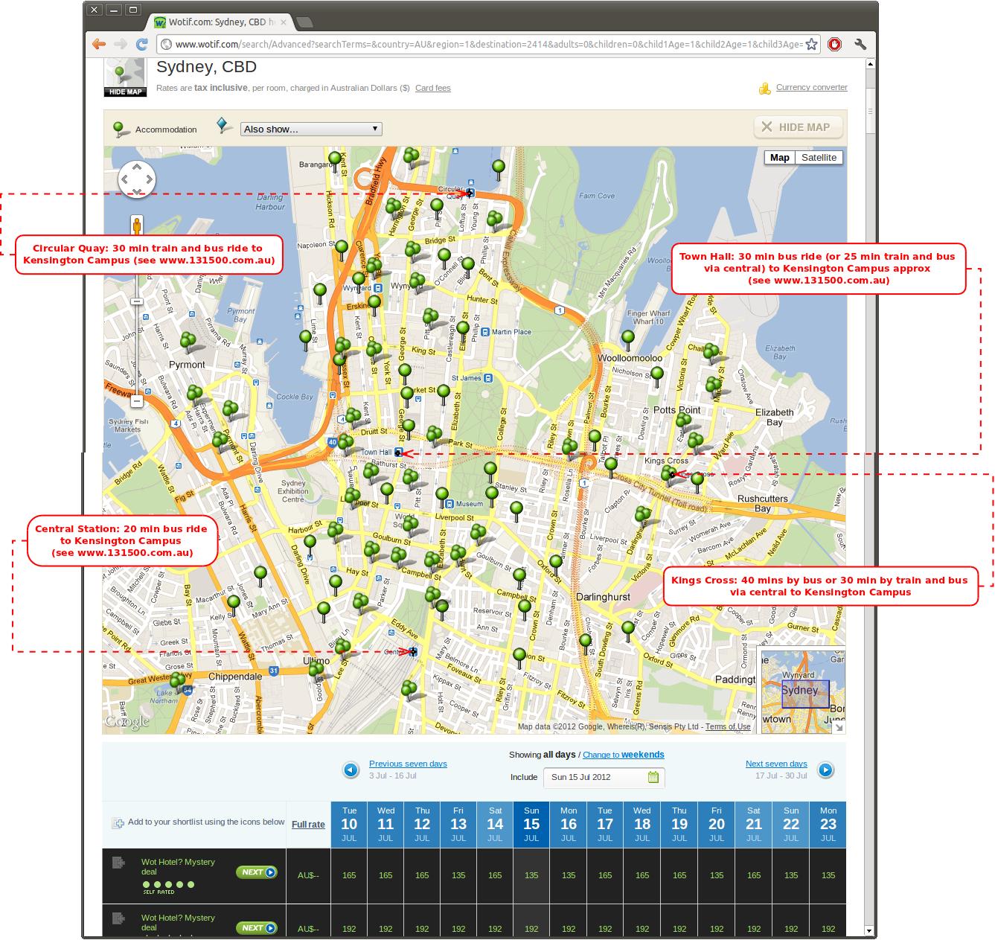Click Change to weekends link
Viewport: 995px width, 940px height.
point(624,755)
